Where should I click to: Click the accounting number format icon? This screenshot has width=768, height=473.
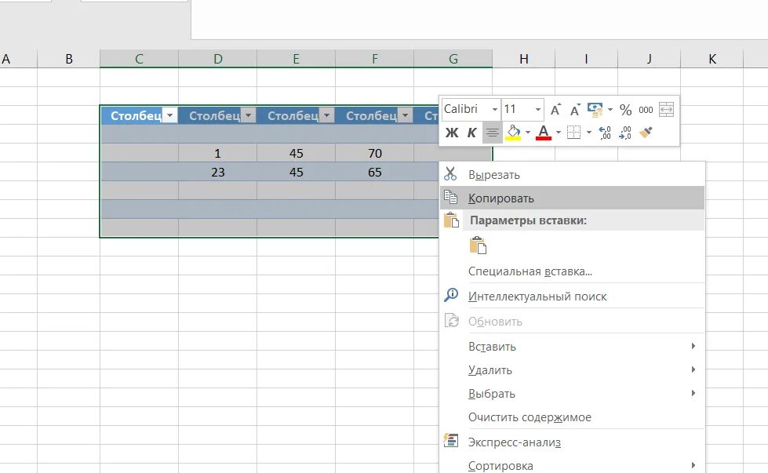coord(595,110)
